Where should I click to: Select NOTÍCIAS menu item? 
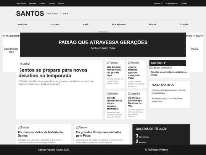(x=23, y=24)
